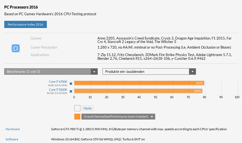The image size is (242, 143).
Task: Click the Anno 2205 games list text
Action: pyautogui.click(x=165, y=40)
